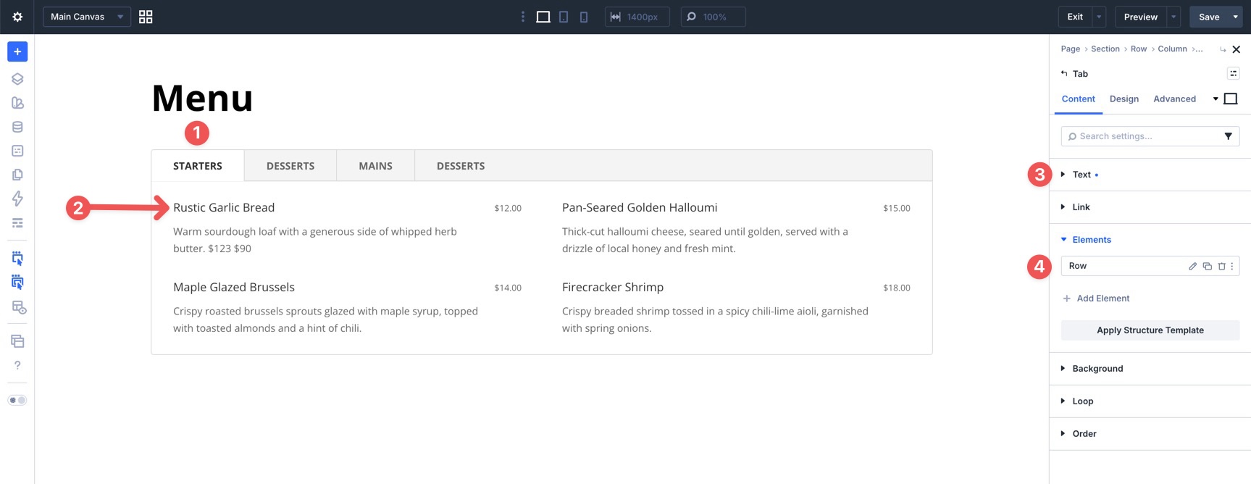Click the Save button
The image size is (1251, 484).
(x=1209, y=17)
